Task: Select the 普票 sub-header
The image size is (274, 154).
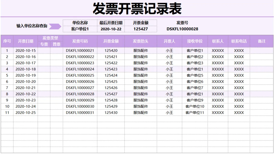Action: click(x=57, y=44)
